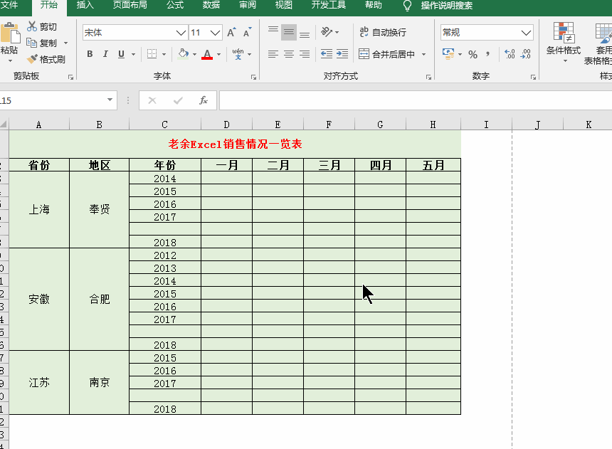Apply fill color bucket icon
The width and height of the screenshot is (612, 449).
184,54
